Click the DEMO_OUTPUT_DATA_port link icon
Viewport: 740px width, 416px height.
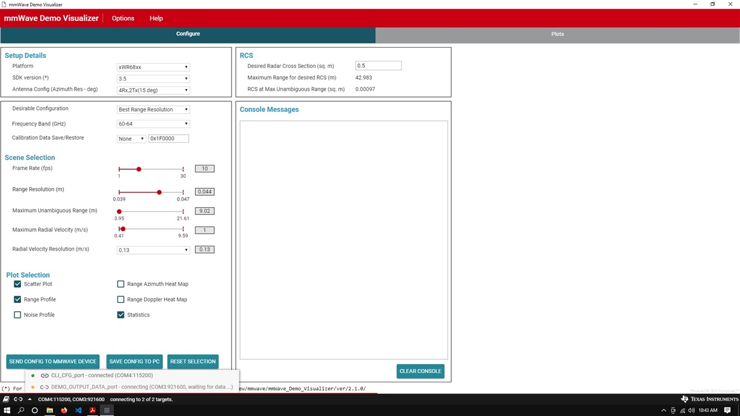[x=45, y=387]
